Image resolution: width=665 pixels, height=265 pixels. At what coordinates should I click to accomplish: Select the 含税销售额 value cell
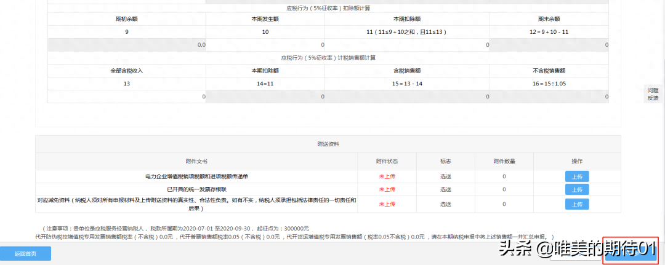point(406,97)
